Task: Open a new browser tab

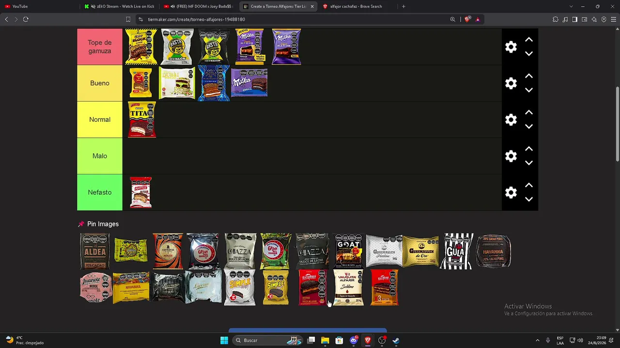Action: (x=403, y=6)
